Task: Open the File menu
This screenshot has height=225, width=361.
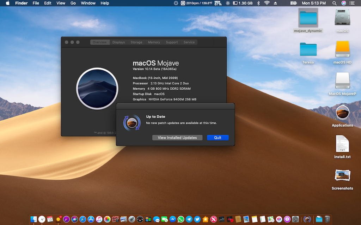Action: [36, 3]
